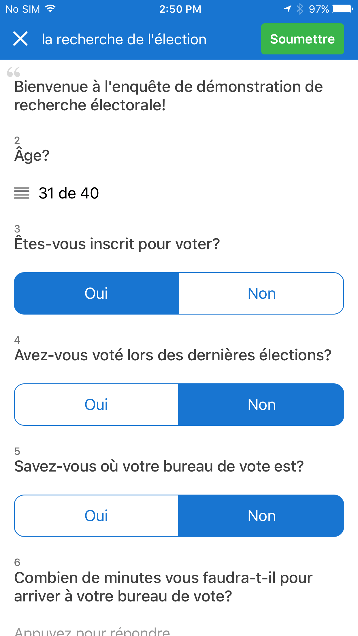This screenshot has width=358, height=636.
Task: Choose Oui for voted in last elections
Action: coord(96,404)
